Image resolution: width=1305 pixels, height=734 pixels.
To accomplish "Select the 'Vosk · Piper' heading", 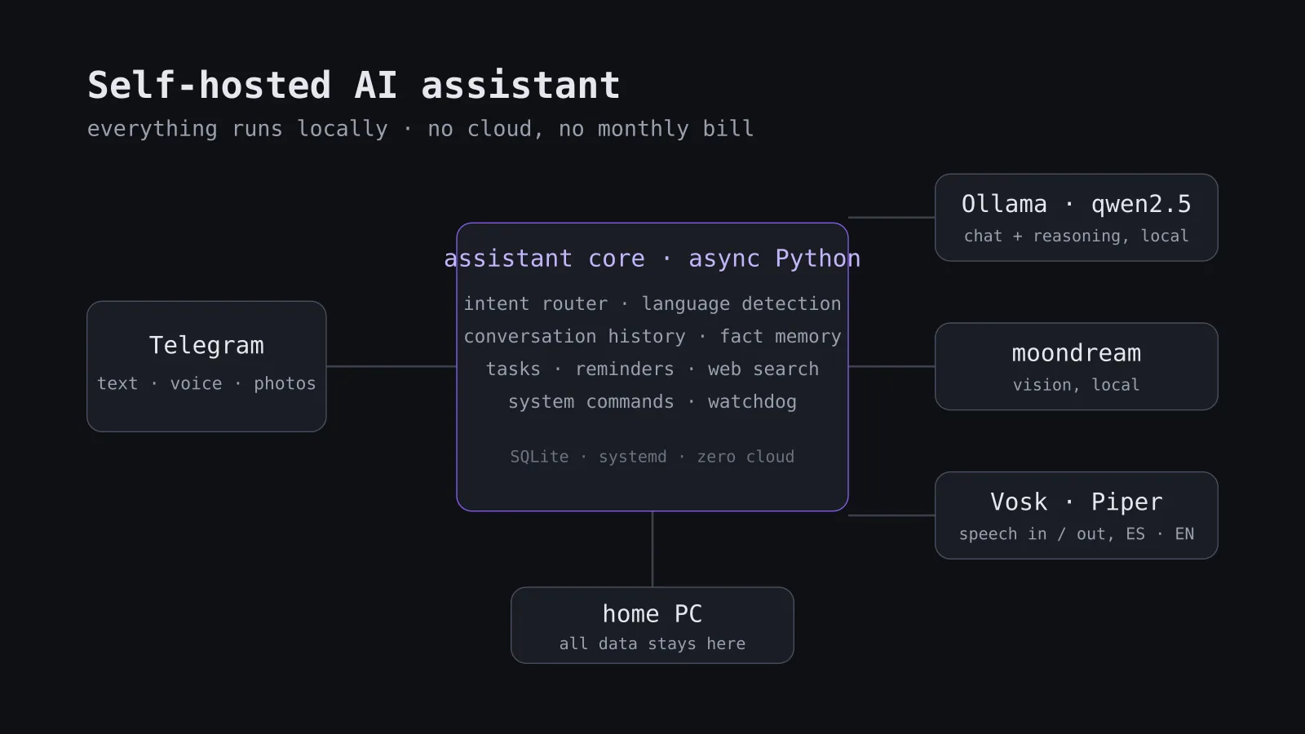I will tap(1077, 502).
